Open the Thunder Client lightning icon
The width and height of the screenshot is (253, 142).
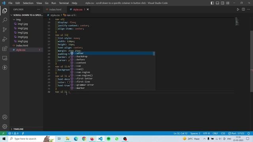pyautogui.click(x=5, y=67)
